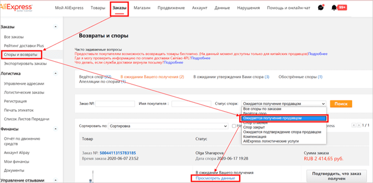Click the Заказ № input field

pyautogui.click(x=115, y=104)
